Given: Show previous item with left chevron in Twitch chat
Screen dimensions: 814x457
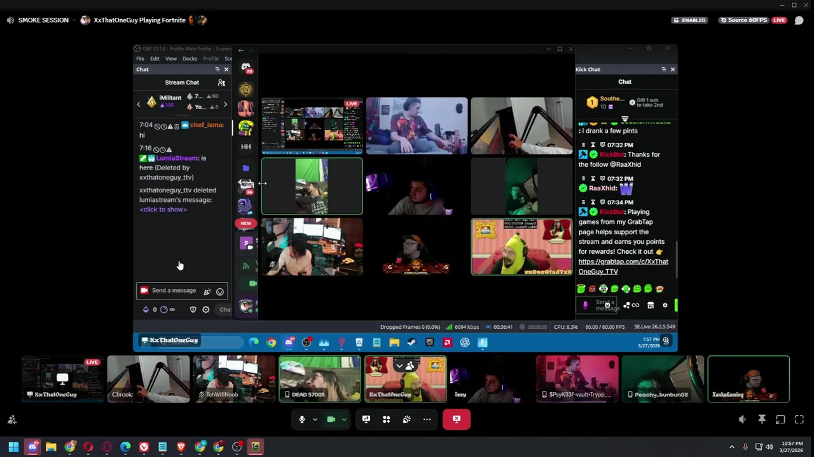Looking at the screenshot, I should pyautogui.click(x=138, y=104).
